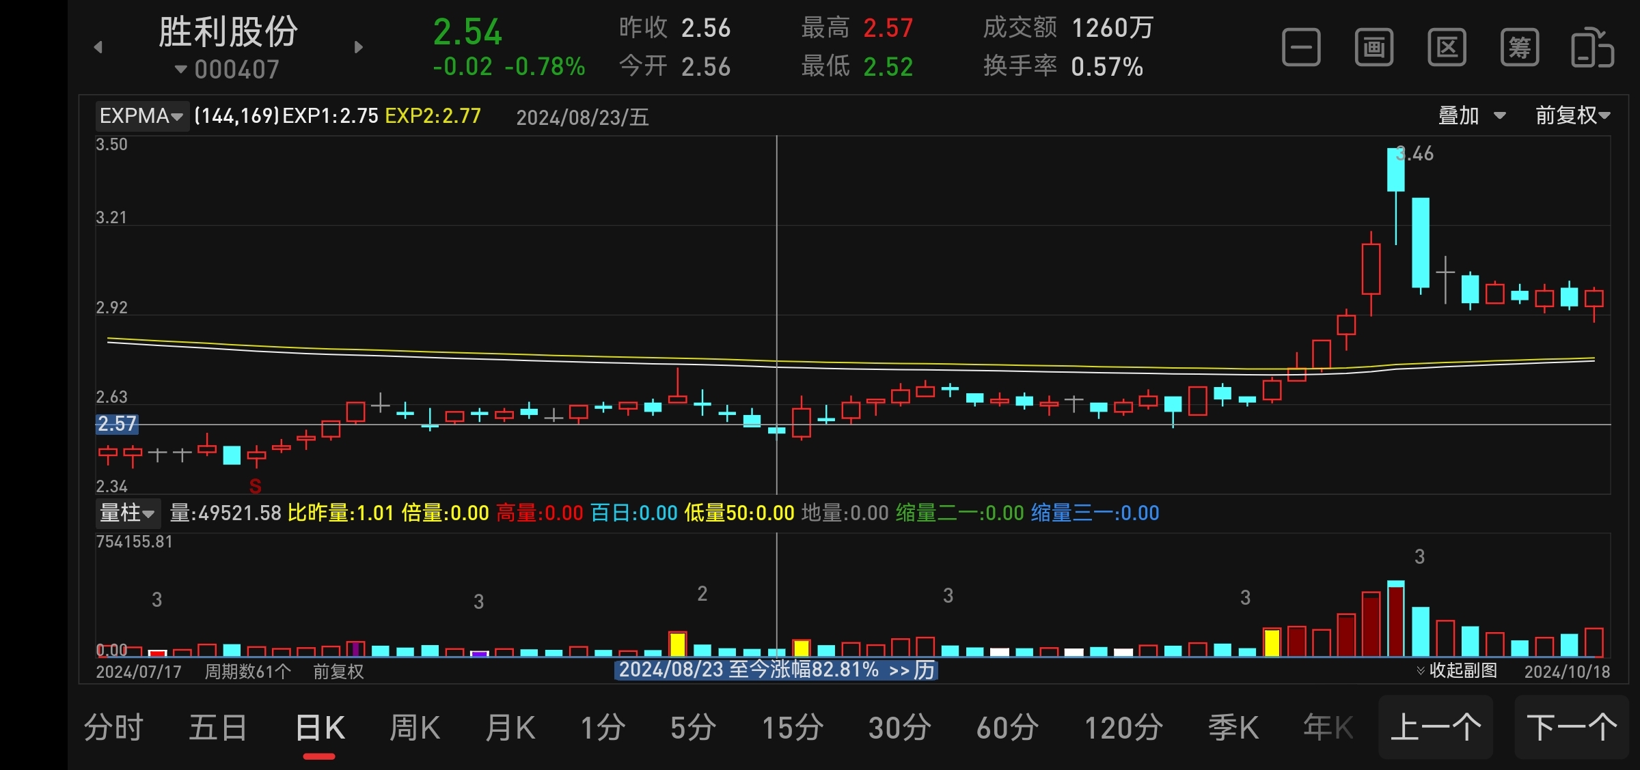This screenshot has width=1640, height=770.
Task: Click the 筹 chip distribution icon
Action: [x=1520, y=48]
